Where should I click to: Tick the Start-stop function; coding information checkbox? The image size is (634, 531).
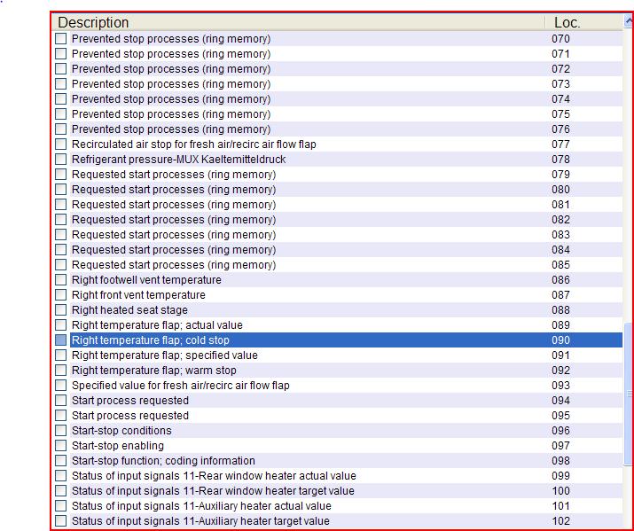[x=60, y=461]
